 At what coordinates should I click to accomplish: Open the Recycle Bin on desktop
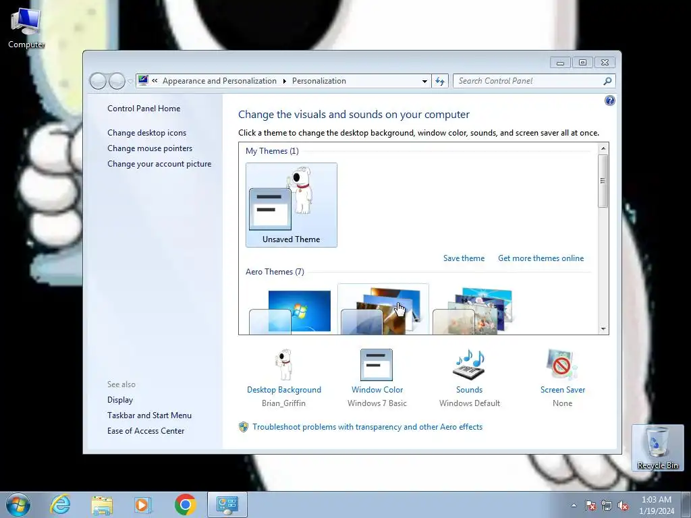click(x=657, y=448)
